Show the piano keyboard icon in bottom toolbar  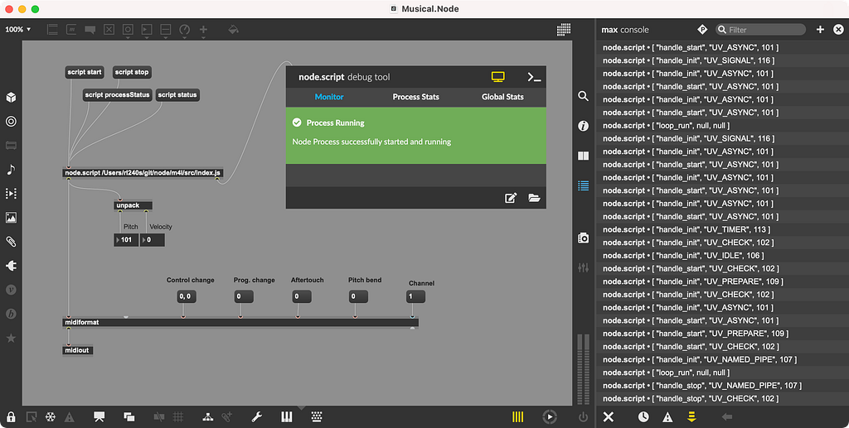pyautogui.click(x=288, y=417)
